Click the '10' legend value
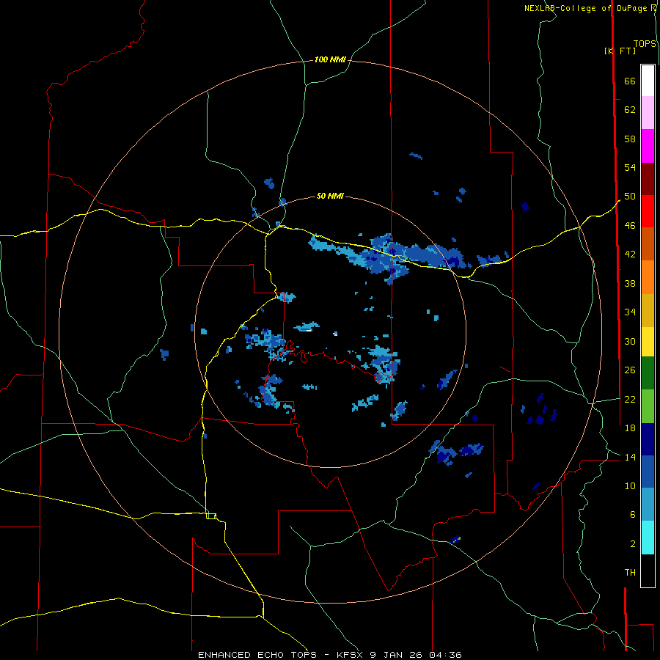The height and width of the screenshot is (660, 660). [x=630, y=485]
